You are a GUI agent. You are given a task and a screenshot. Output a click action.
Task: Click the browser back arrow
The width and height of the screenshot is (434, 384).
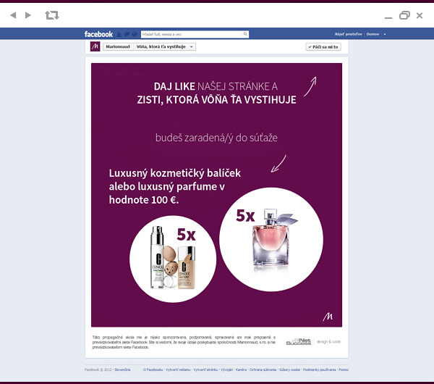point(13,15)
